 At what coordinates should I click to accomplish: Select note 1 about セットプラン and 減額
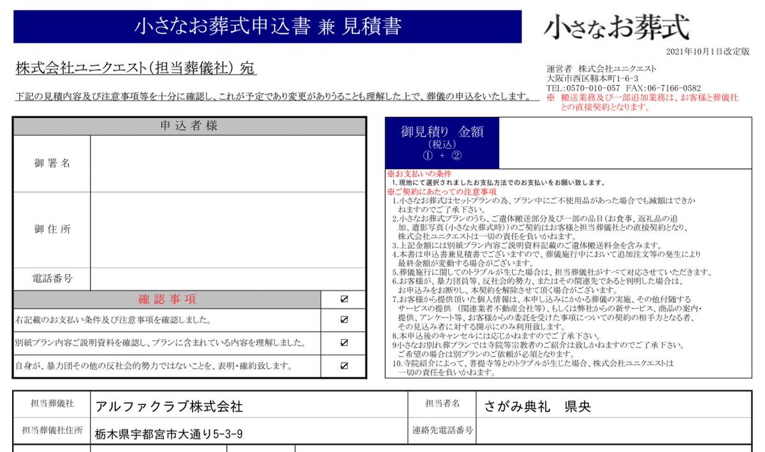[544, 205]
